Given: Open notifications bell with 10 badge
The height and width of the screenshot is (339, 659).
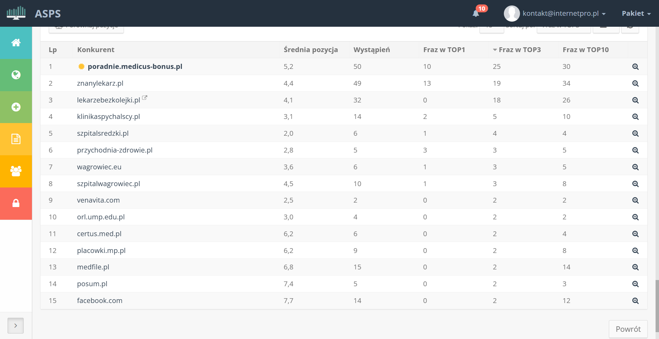Looking at the screenshot, I should 476,13.
